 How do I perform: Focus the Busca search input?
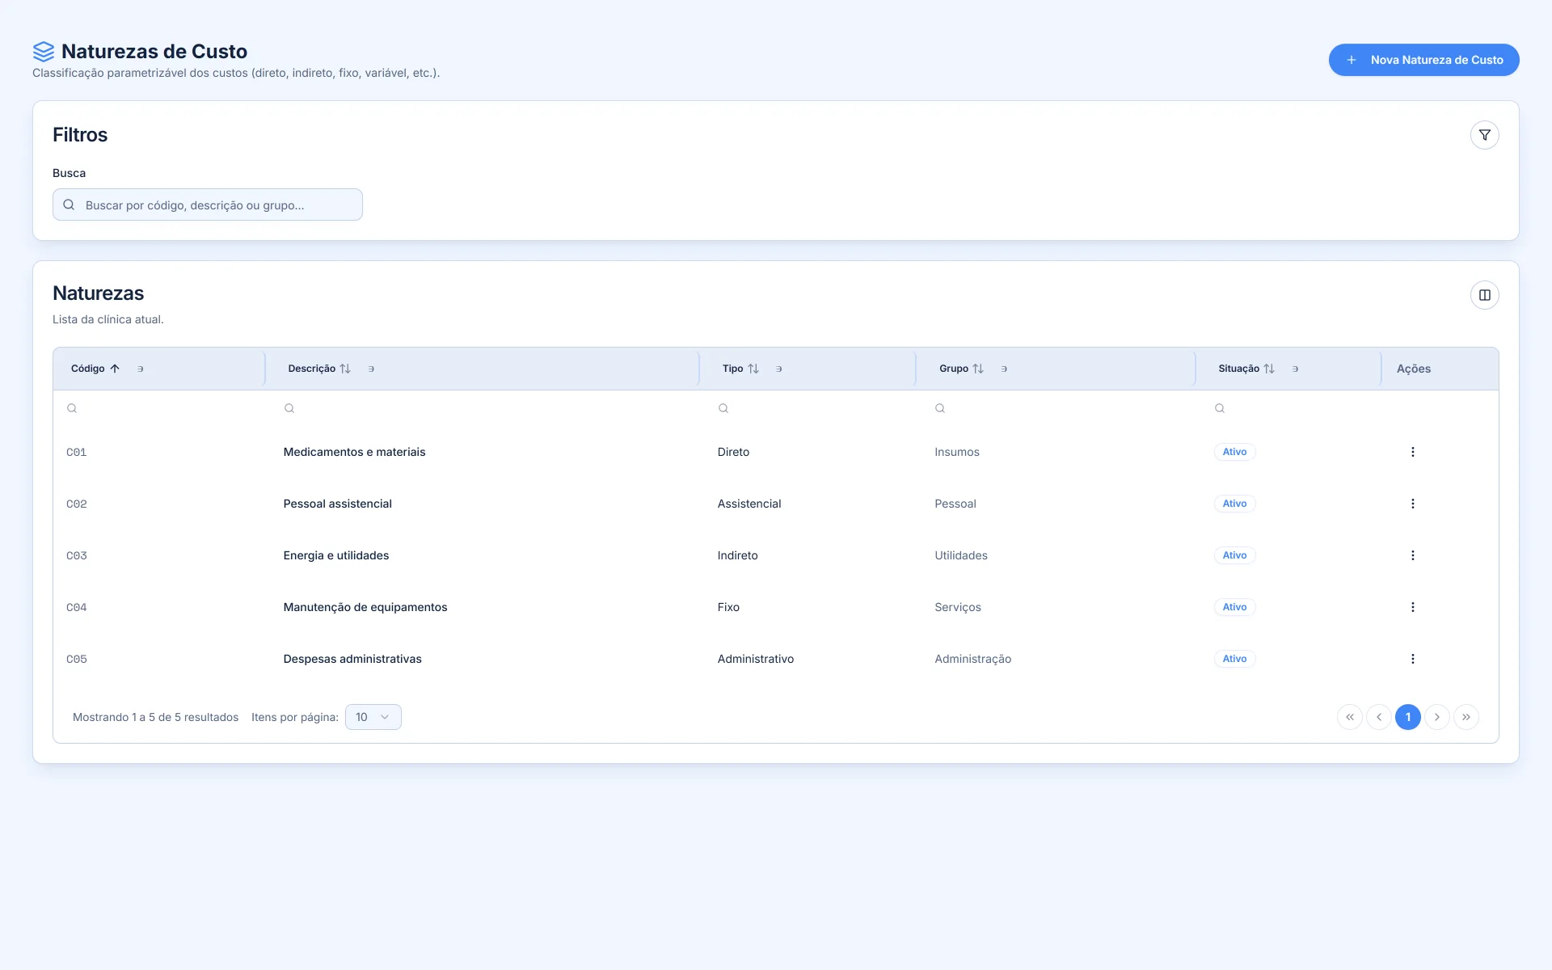click(208, 205)
